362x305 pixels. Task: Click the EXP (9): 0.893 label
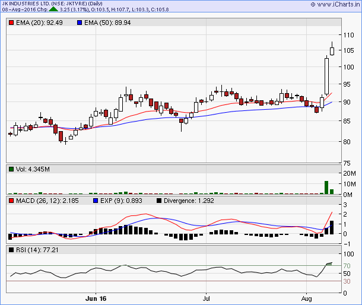[x=121, y=201]
